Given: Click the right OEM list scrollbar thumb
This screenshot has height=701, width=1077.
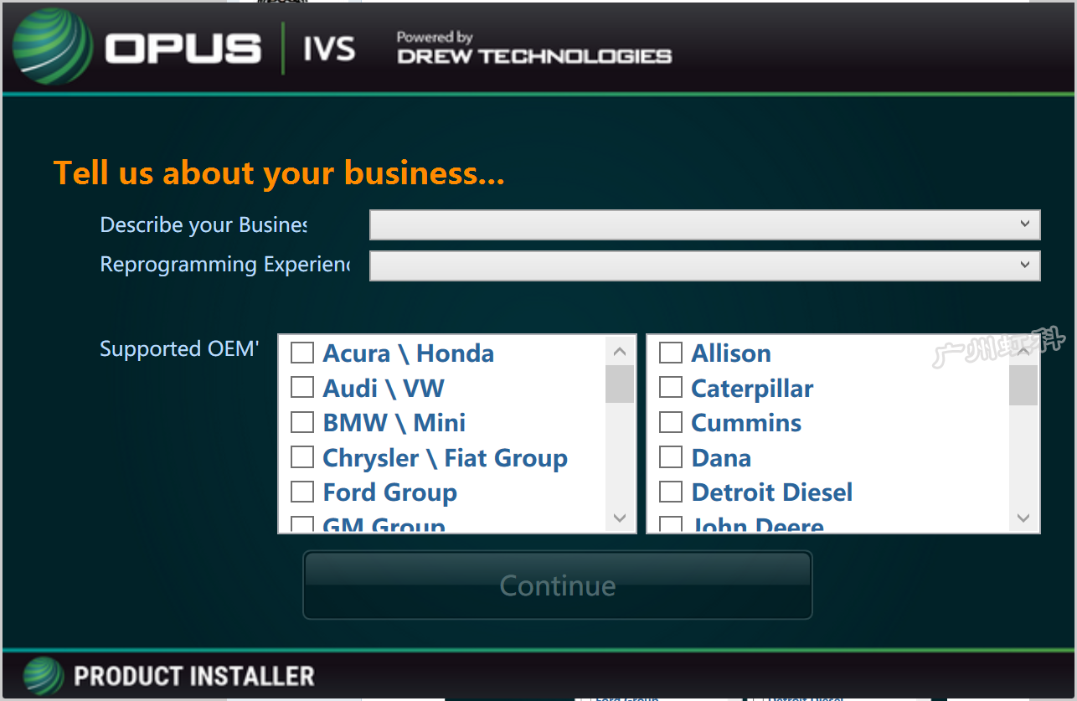Looking at the screenshot, I should pos(1023,386).
